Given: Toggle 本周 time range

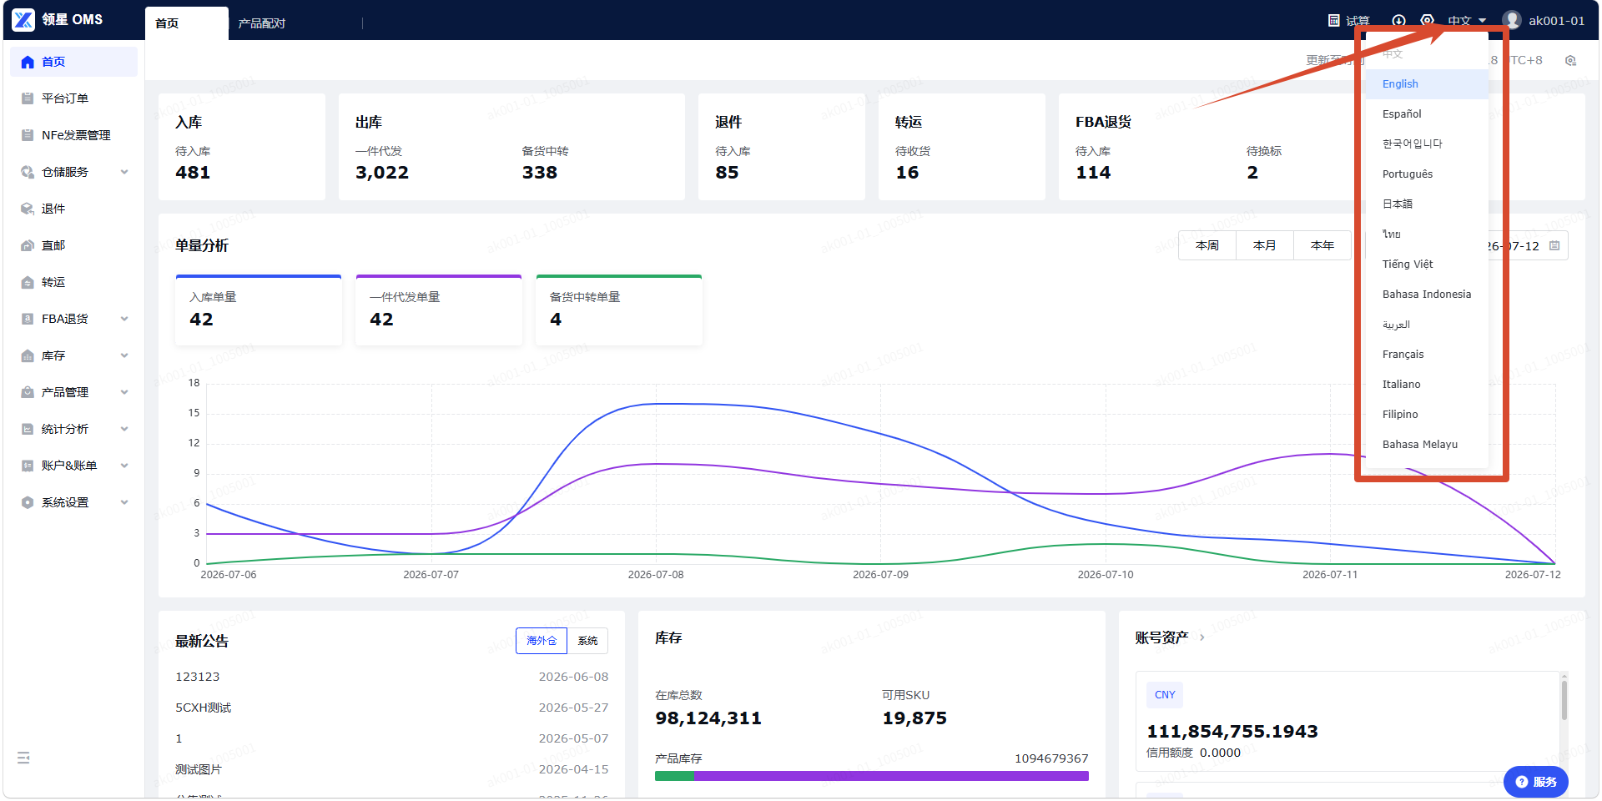Looking at the screenshot, I should tap(1207, 245).
